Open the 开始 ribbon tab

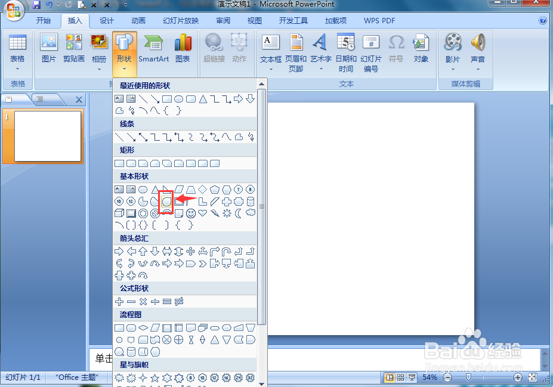44,21
